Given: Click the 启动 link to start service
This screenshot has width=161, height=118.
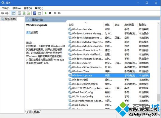Looking at the screenshot, I should point(29,32).
